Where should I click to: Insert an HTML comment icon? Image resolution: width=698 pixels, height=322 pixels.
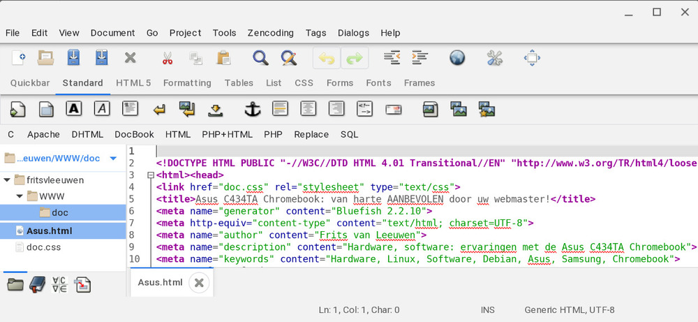[x=364, y=108]
